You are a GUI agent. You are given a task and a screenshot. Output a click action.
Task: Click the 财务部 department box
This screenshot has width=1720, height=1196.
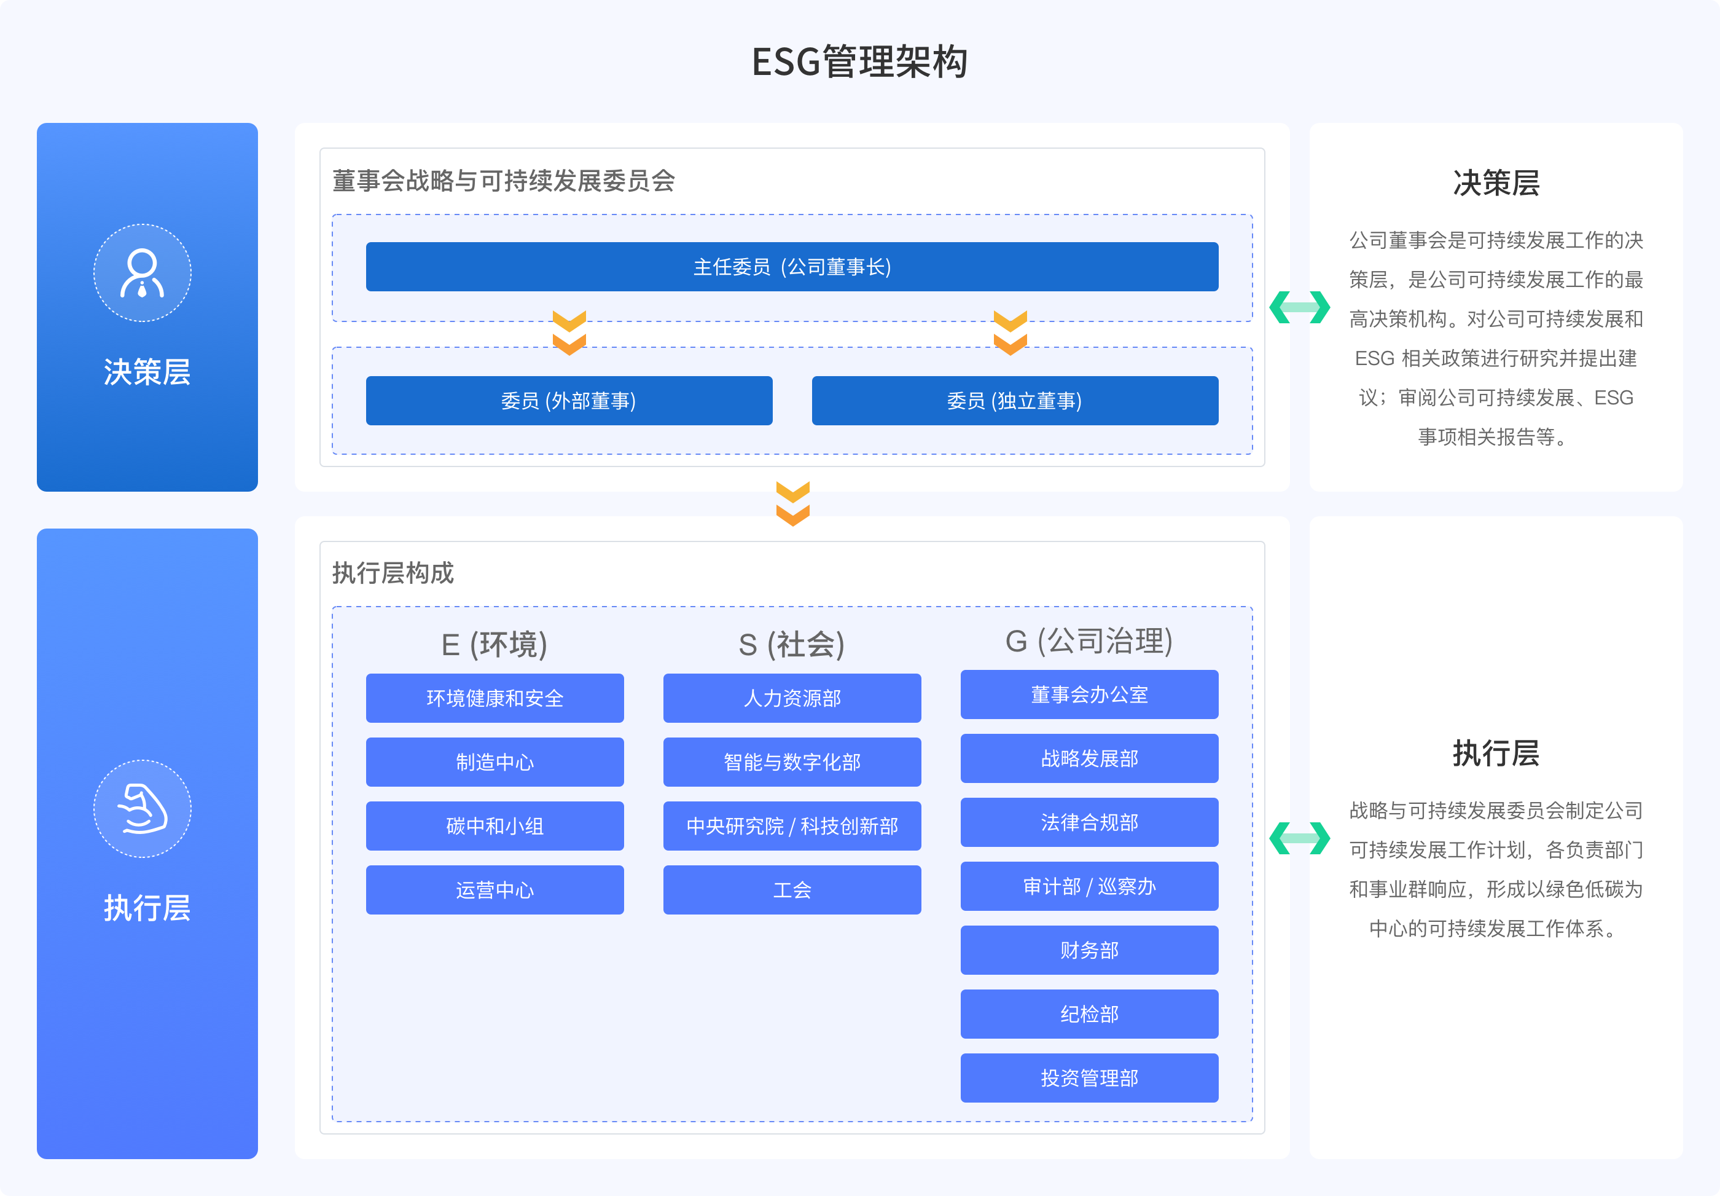1090,950
